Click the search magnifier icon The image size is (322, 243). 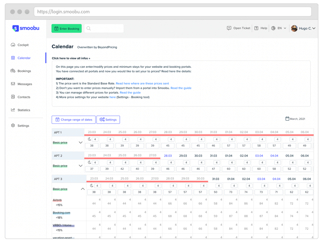(88, 28)
